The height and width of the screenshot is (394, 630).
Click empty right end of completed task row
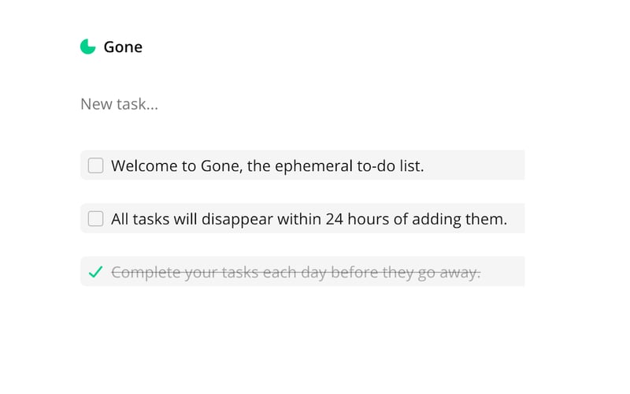pyautogui.click(x=504, y=272)
